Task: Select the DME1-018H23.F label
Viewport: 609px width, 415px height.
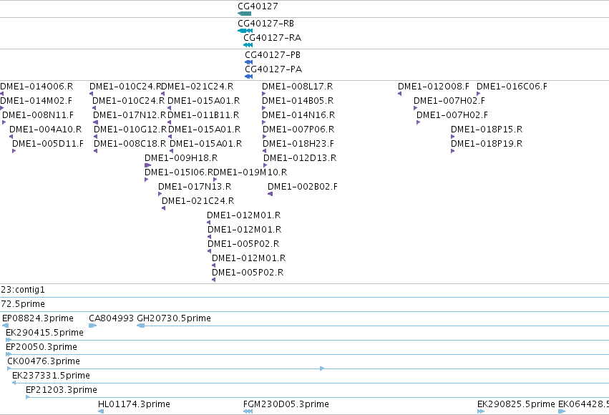Action: tap(298, 144)
